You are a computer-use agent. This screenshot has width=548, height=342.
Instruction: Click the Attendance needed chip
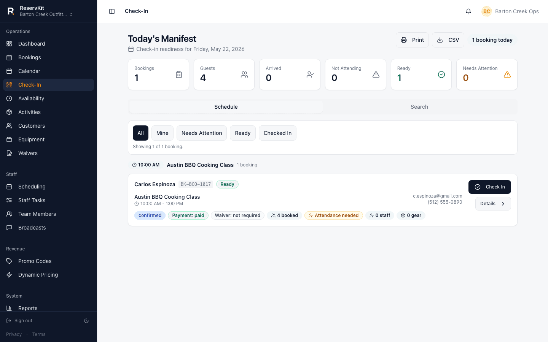tap(334, 215)
